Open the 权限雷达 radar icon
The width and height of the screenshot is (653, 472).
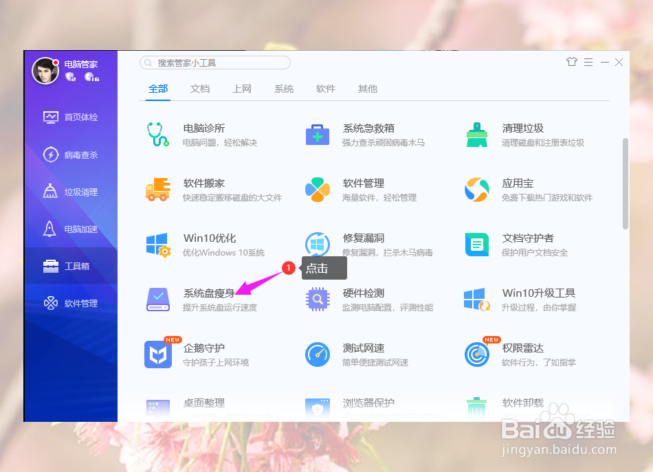pos(477,355)
